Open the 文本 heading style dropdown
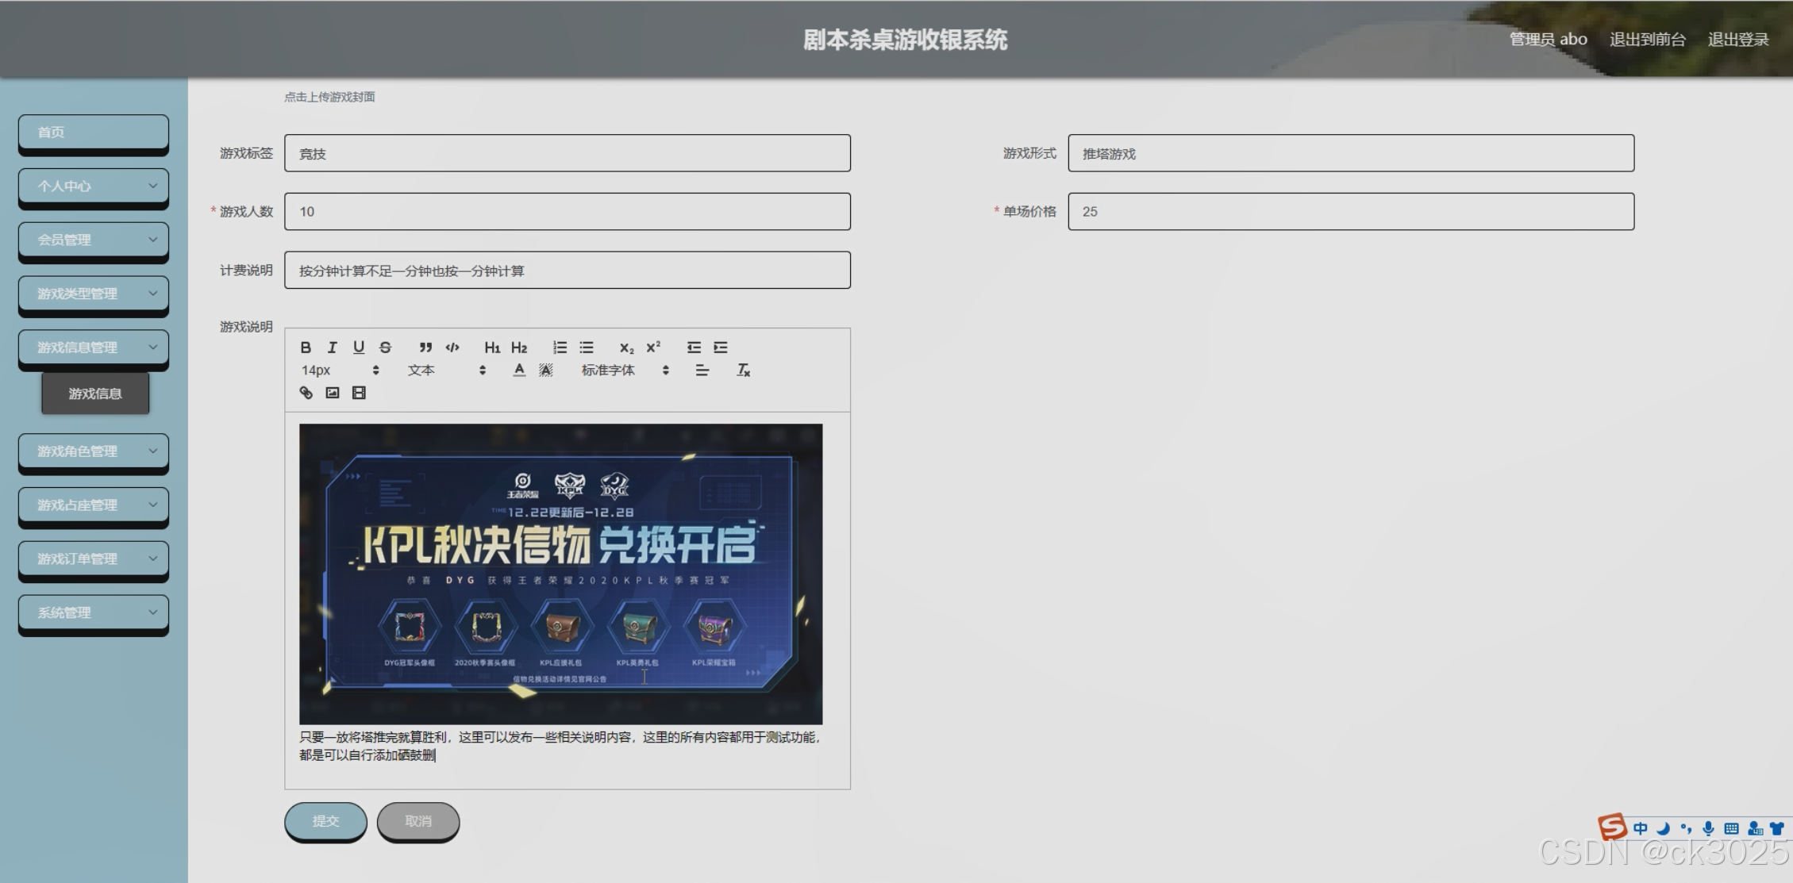This screenshot has height=883, width=1793. click(446, 370)
